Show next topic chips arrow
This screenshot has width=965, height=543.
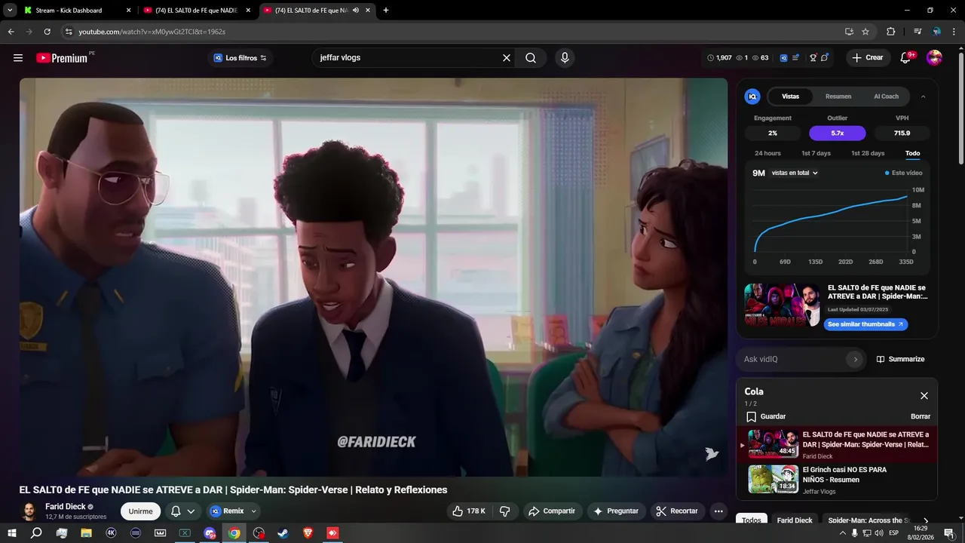coord(926,520)
